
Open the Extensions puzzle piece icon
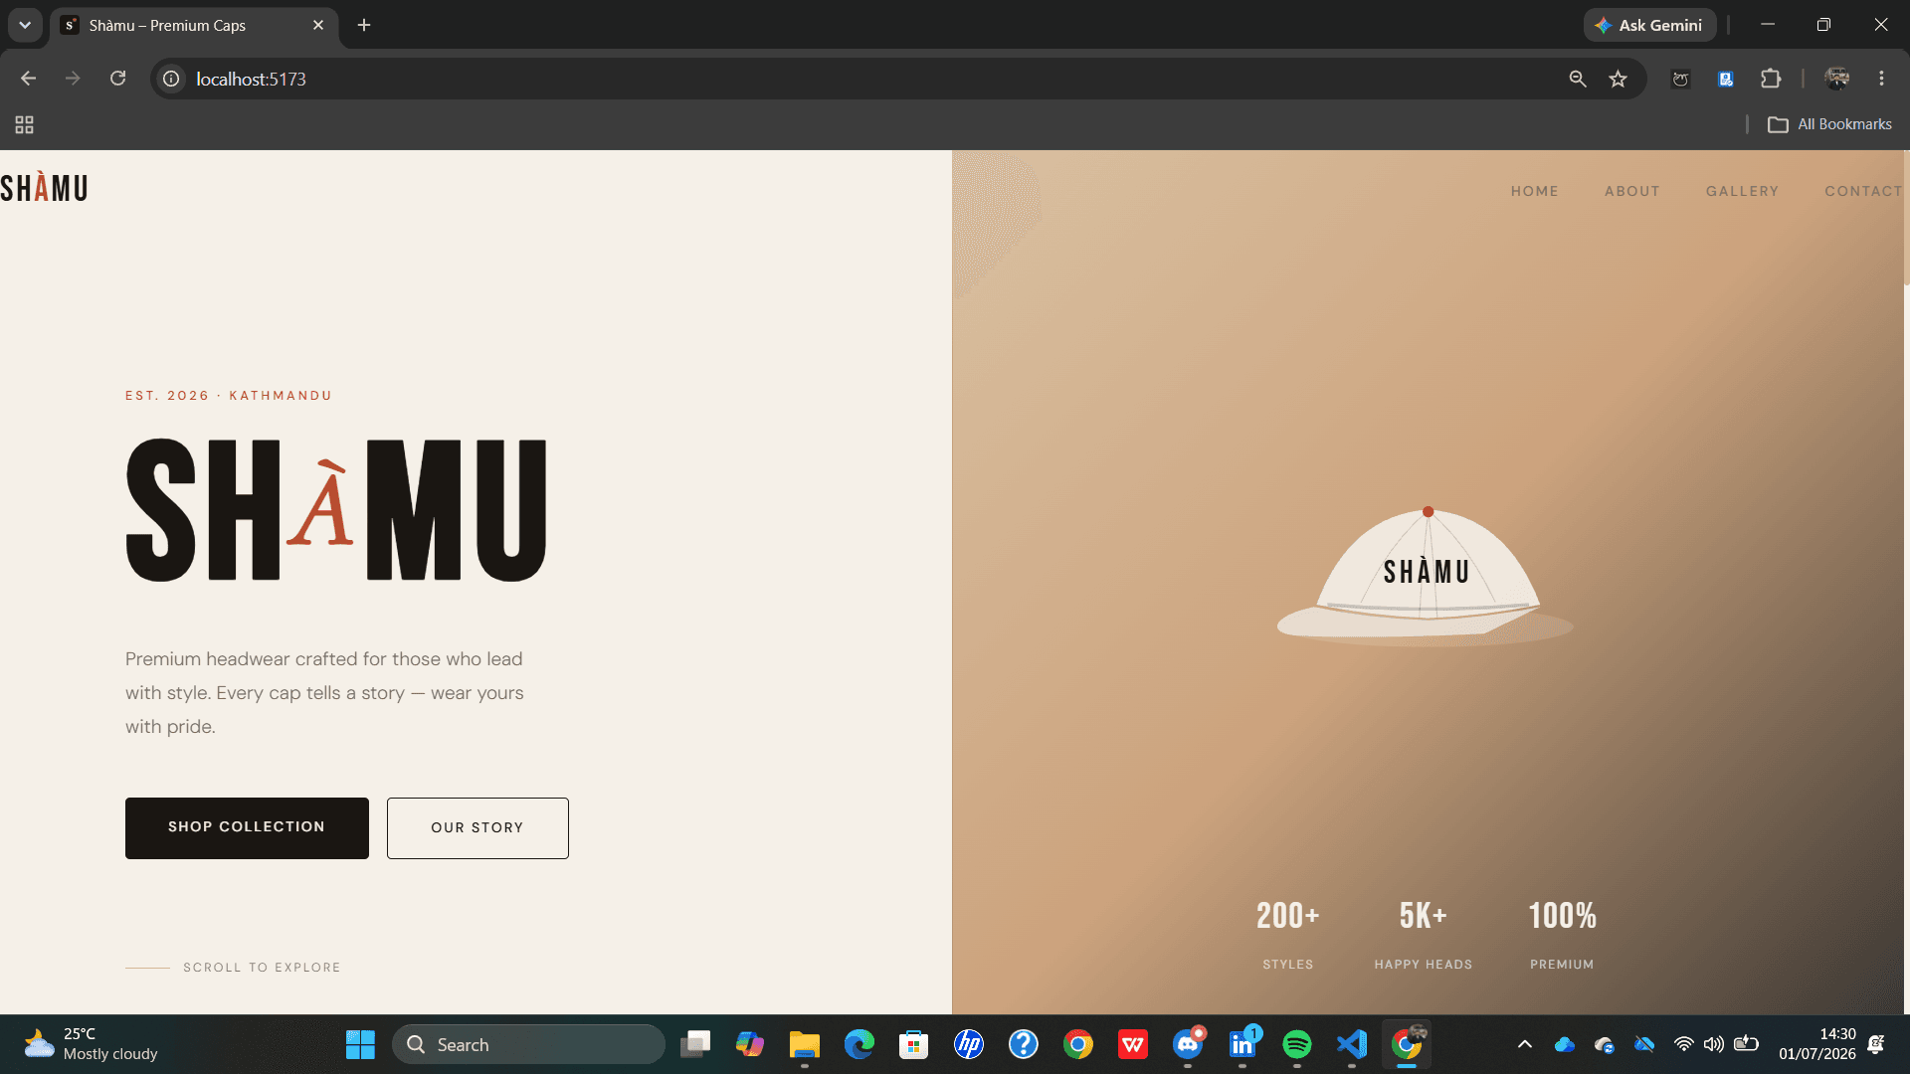click(1771, 79)
